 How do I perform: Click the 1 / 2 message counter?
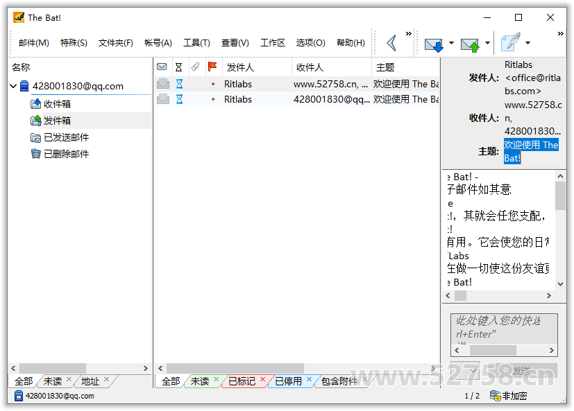(472, 396)
